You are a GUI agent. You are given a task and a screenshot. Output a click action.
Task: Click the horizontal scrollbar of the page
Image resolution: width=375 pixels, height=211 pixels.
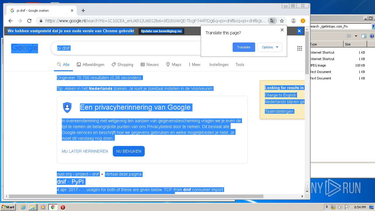[136, 196]
